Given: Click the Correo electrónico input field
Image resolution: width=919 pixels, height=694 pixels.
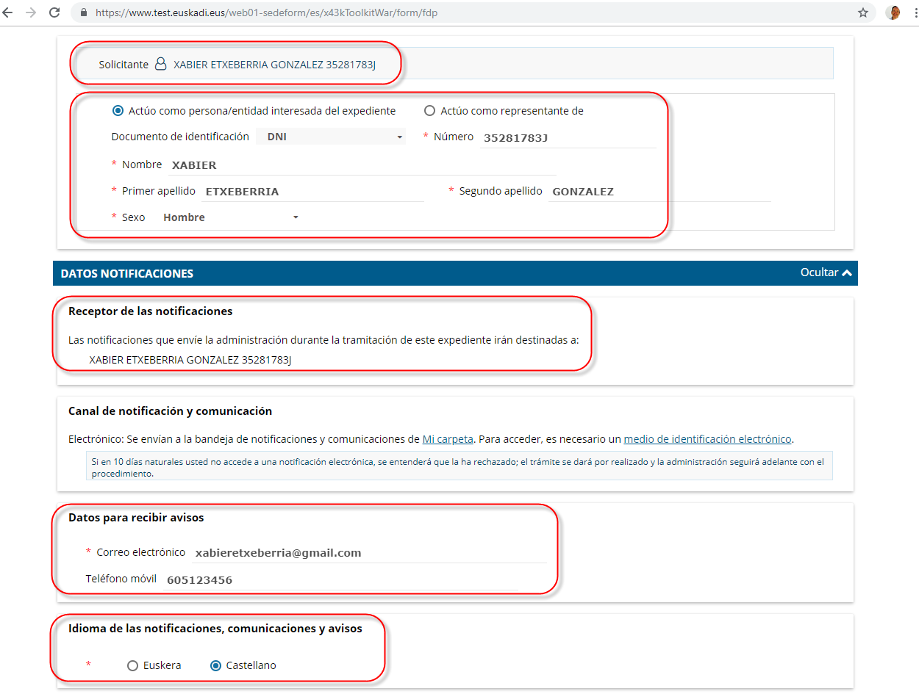Looking at the screenshot, I should coord(368,553).
